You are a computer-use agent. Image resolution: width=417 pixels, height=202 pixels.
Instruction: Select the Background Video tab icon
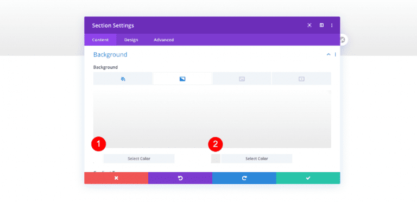coord(301,79)
